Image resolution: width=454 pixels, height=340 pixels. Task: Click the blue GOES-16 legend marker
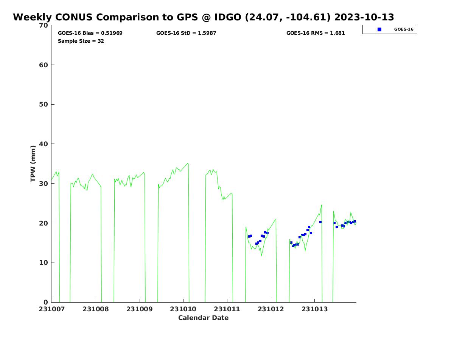[379, 29]
